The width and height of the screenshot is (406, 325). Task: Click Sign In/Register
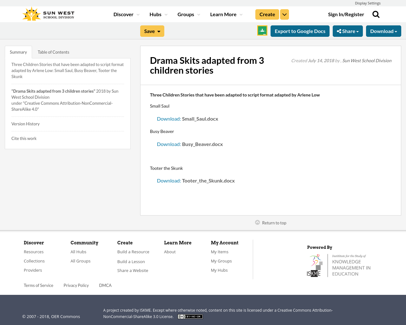[346, 14]
